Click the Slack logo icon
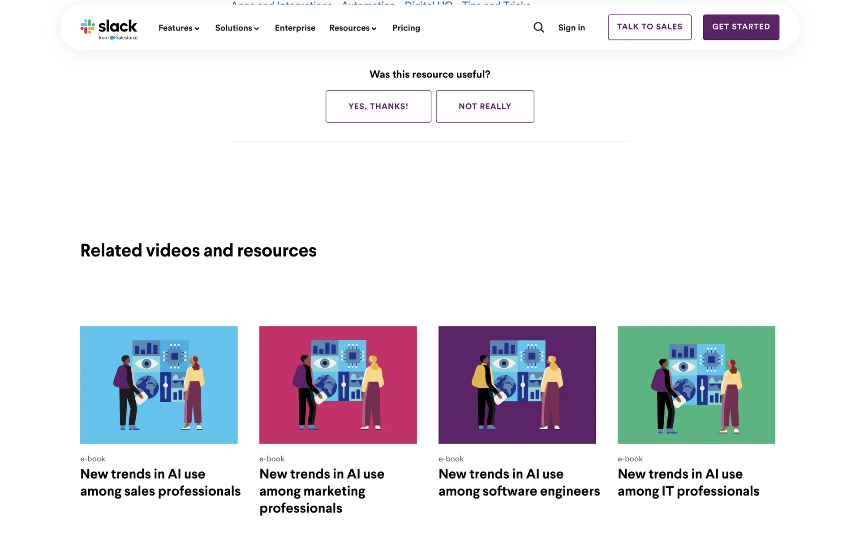 point(88,26)
